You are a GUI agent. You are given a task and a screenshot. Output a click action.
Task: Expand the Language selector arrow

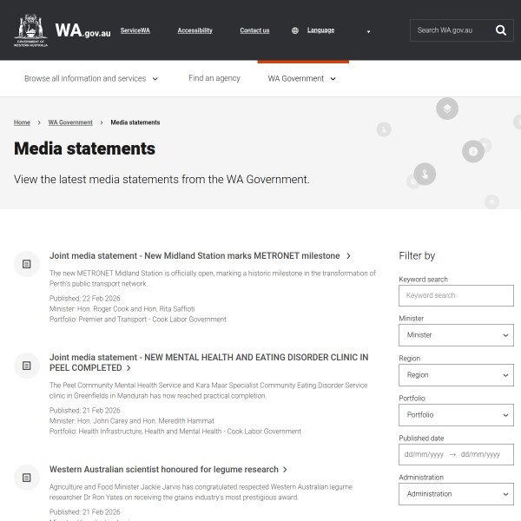pyautogui.click(x=368, y=31)
